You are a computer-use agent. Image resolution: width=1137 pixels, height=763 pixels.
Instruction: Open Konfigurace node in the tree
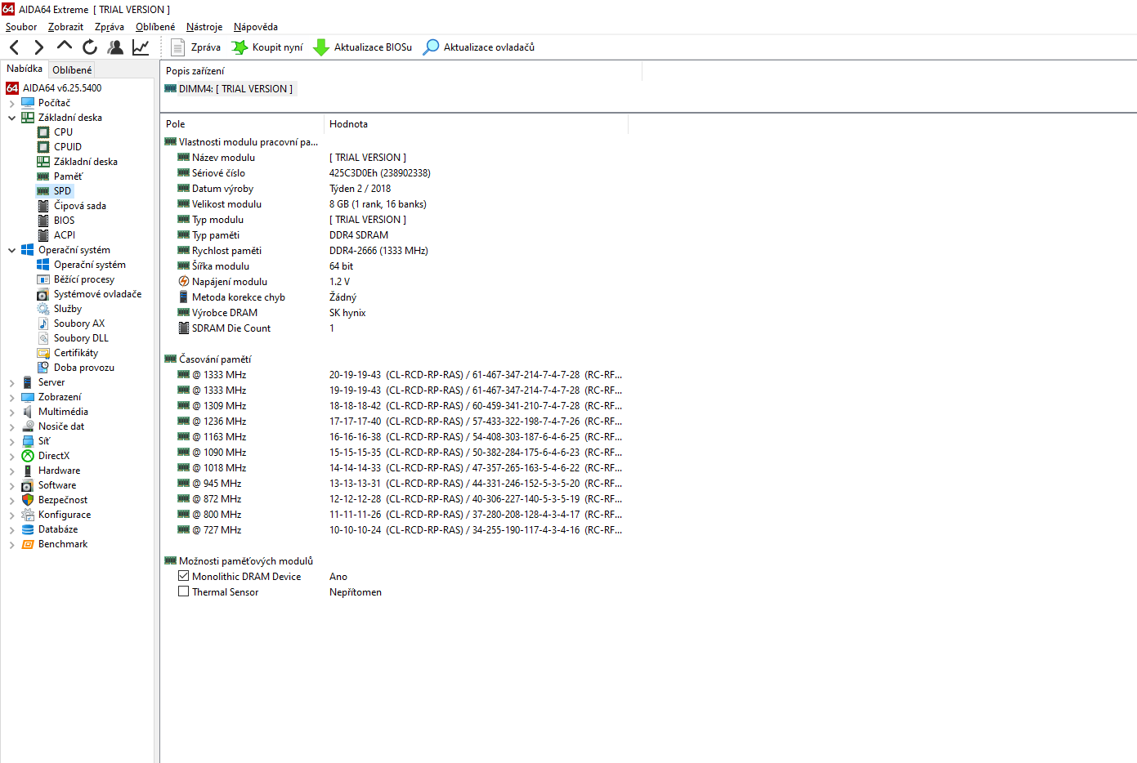65,515
